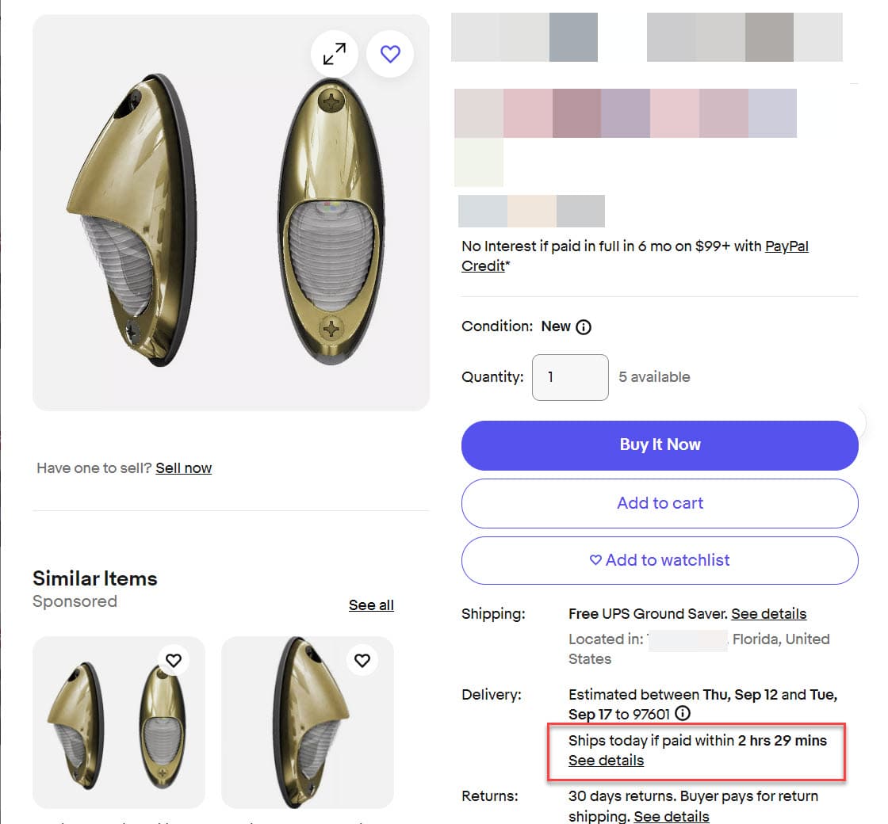Open See details link for Shipping
Screen dimensions: 888x824
pyautogui.click(x=768, y=614)
